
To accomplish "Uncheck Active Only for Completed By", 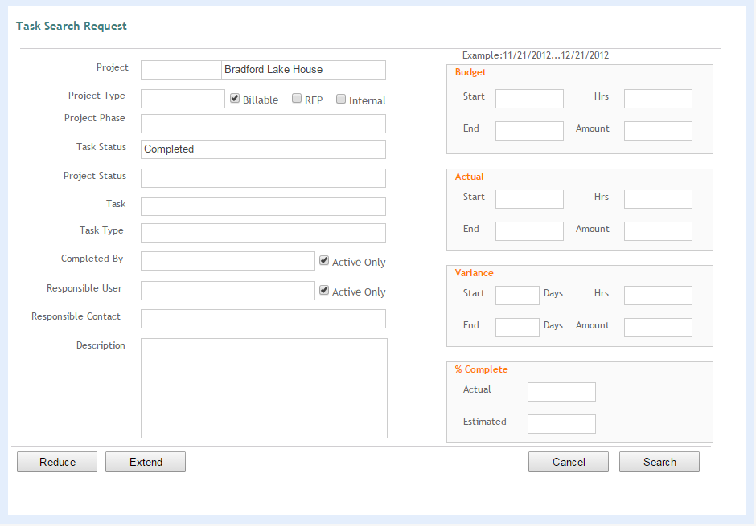I will [324, 261].
